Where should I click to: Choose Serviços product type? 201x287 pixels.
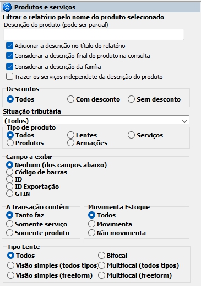[x=131, y=135]
